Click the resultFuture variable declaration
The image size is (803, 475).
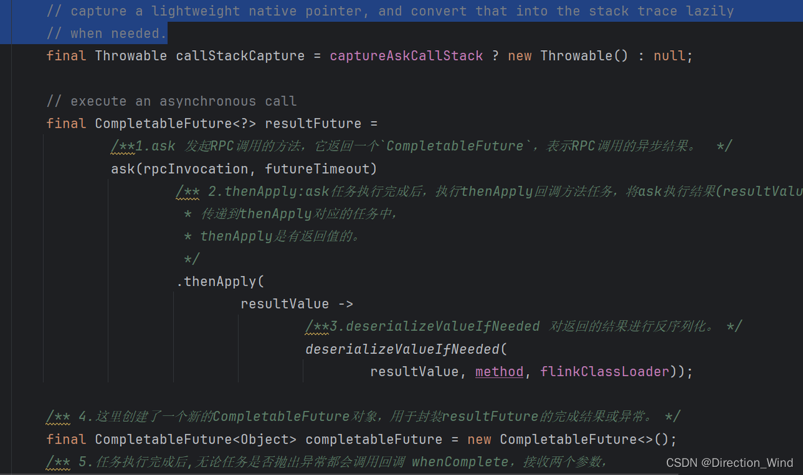click(x=313, y=123)
